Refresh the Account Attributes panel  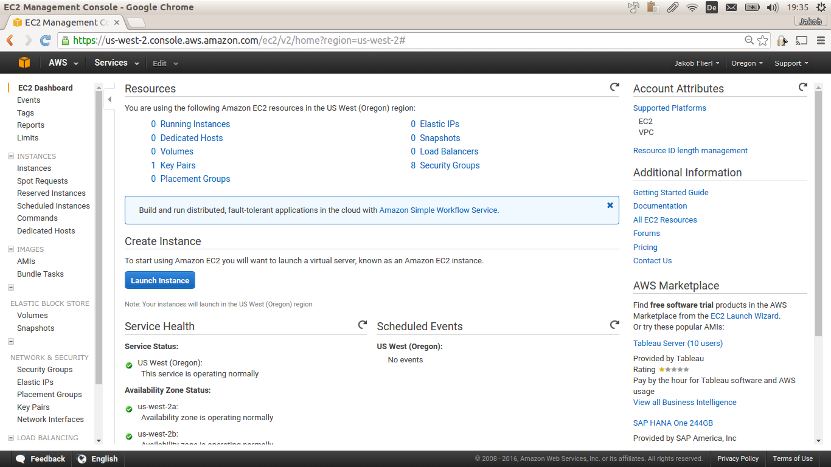point(803,88)
